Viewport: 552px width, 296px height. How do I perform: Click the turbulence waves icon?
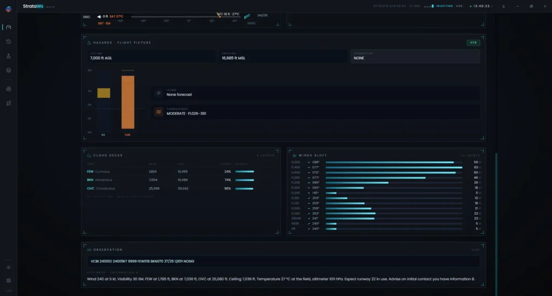click(159, 112)
